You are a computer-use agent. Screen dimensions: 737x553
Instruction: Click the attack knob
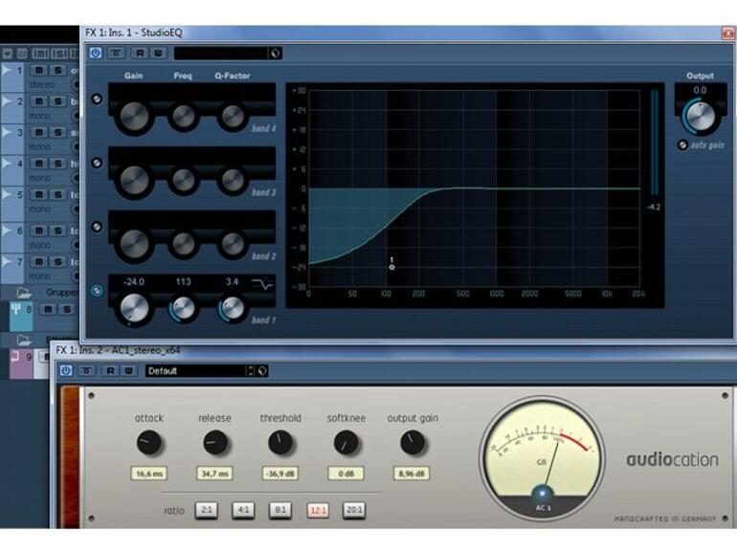[x=149, y=443]
